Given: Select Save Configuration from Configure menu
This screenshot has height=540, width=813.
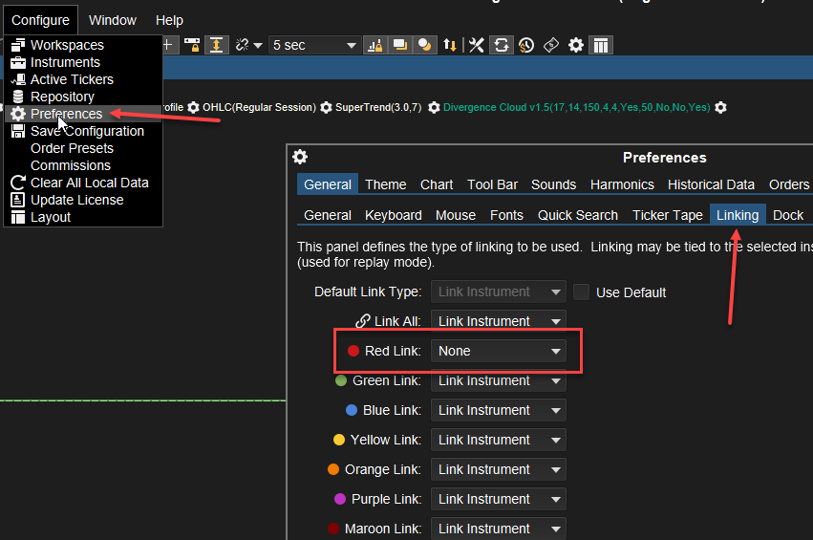Looking at the screenshot, I should coord(87,131).
